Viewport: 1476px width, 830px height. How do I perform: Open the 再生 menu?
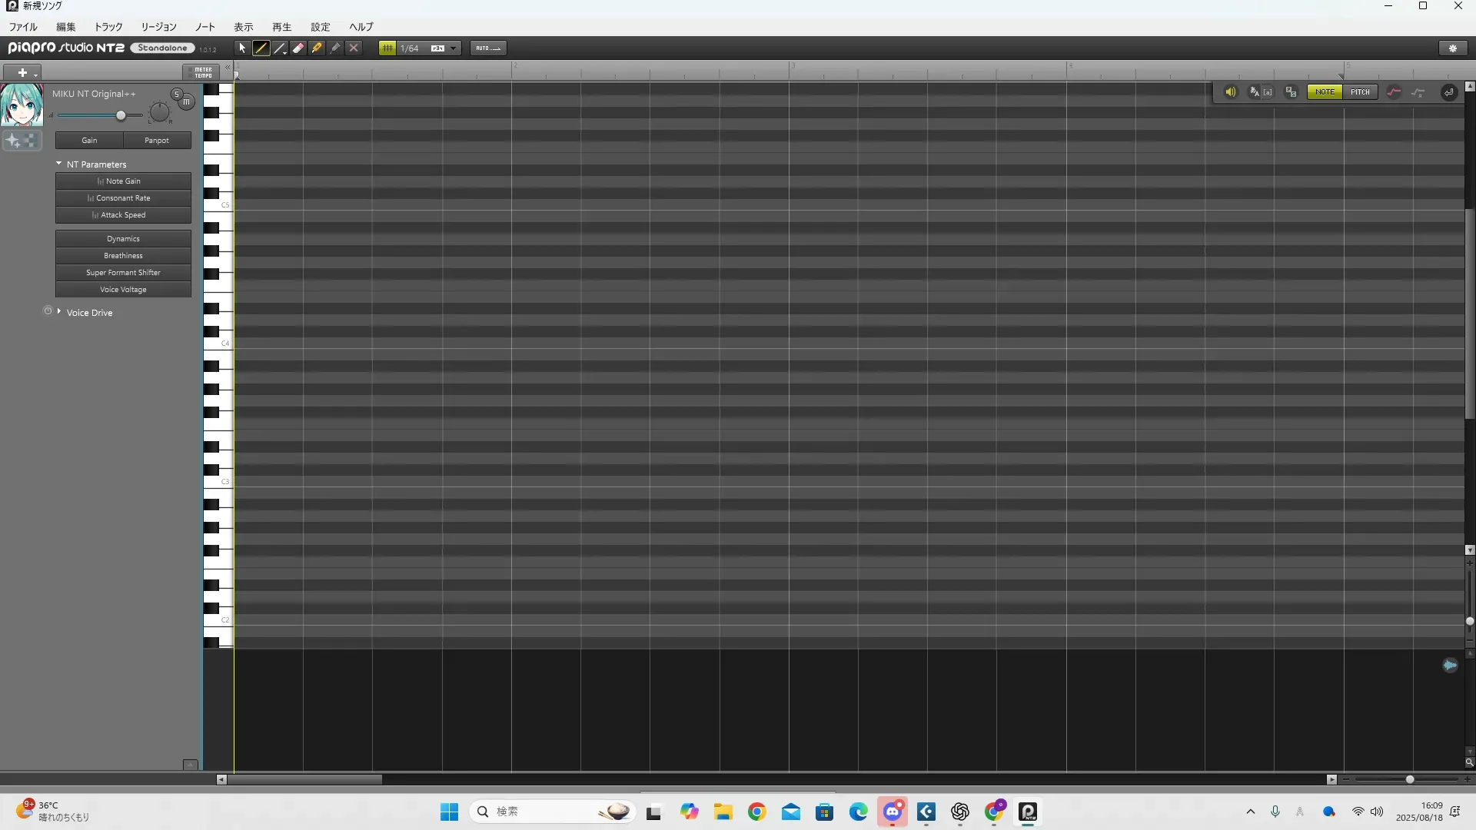(281, 27)
